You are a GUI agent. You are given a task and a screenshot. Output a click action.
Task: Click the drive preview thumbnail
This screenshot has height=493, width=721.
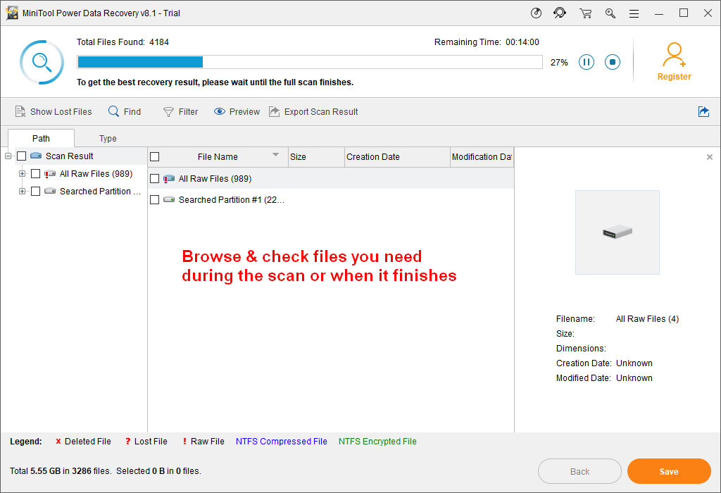[x=617, y=232]
